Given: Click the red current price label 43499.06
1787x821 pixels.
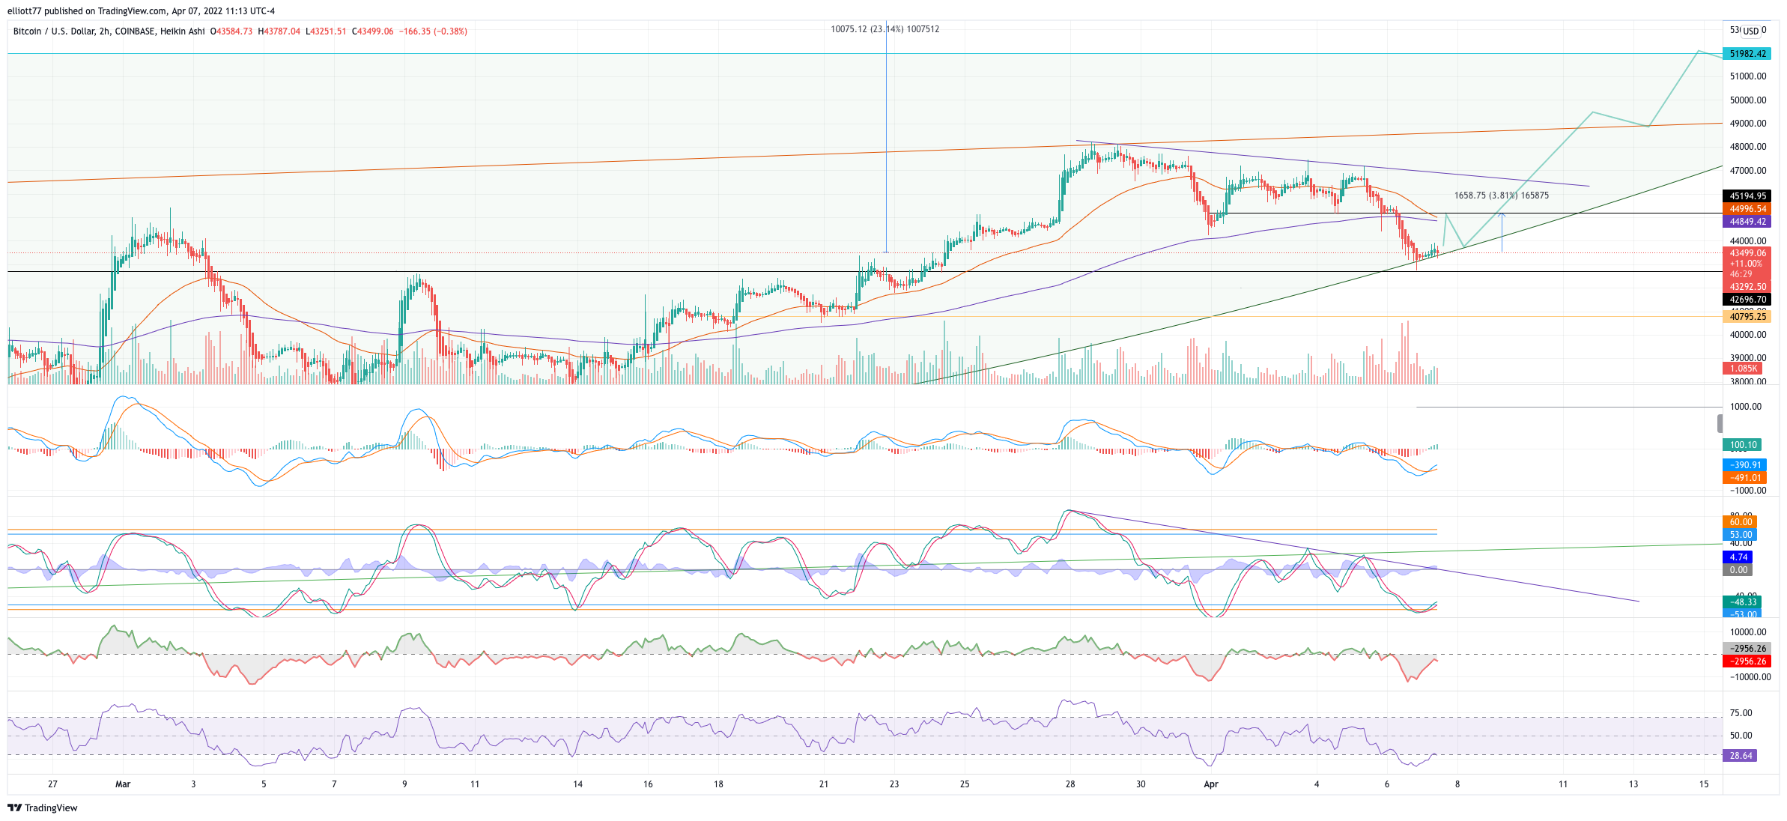Looking at the screenshot, I should click(1747, 253).
